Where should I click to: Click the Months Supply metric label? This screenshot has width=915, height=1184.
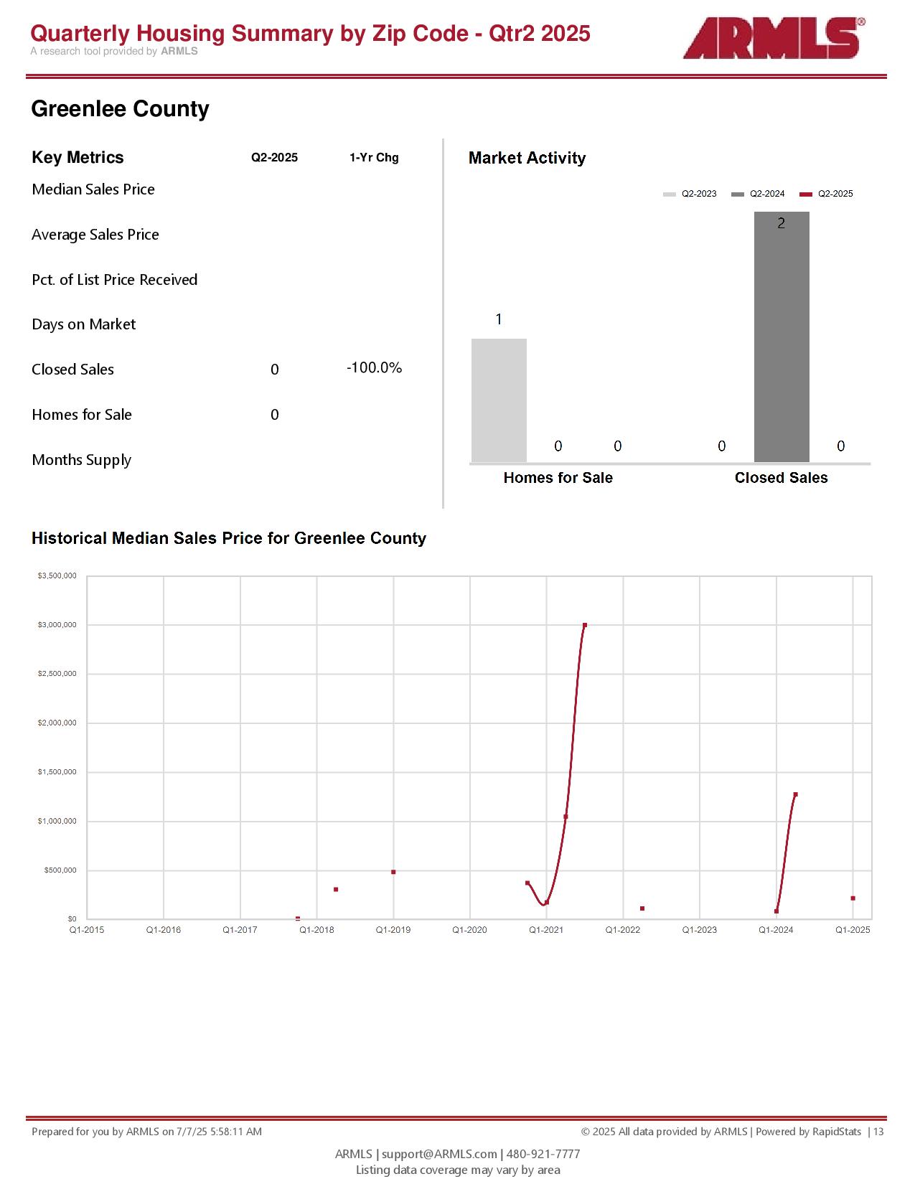pyautogui.click(x=82, y=460)
